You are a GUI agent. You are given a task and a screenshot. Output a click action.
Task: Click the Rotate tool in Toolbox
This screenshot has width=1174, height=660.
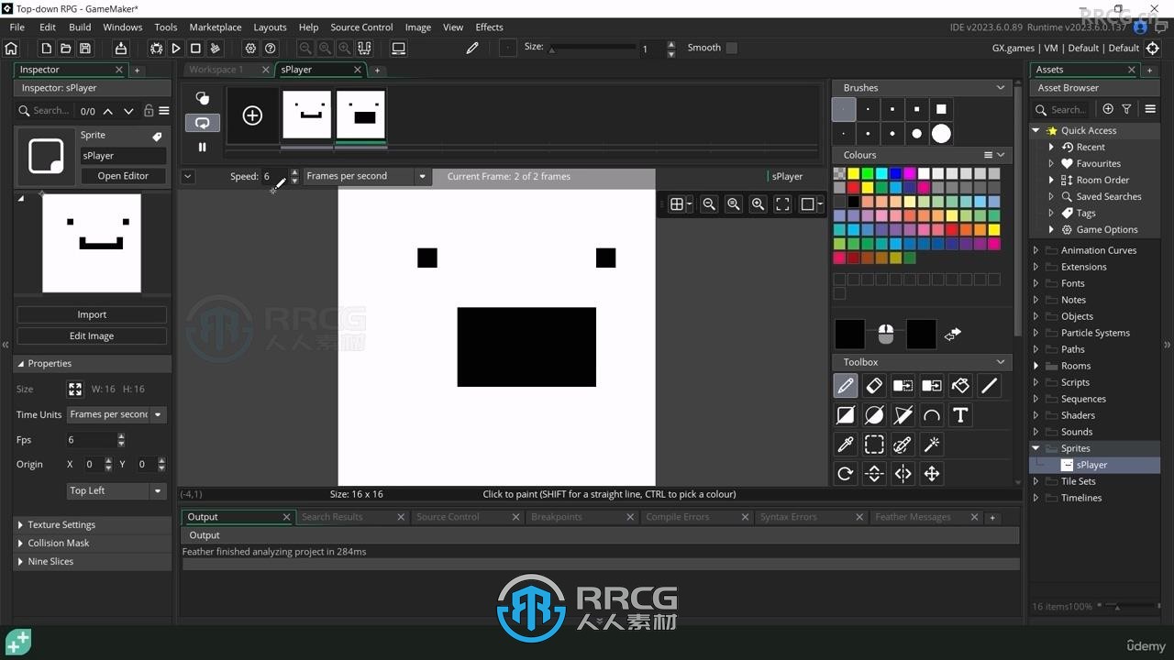(846, 474)
